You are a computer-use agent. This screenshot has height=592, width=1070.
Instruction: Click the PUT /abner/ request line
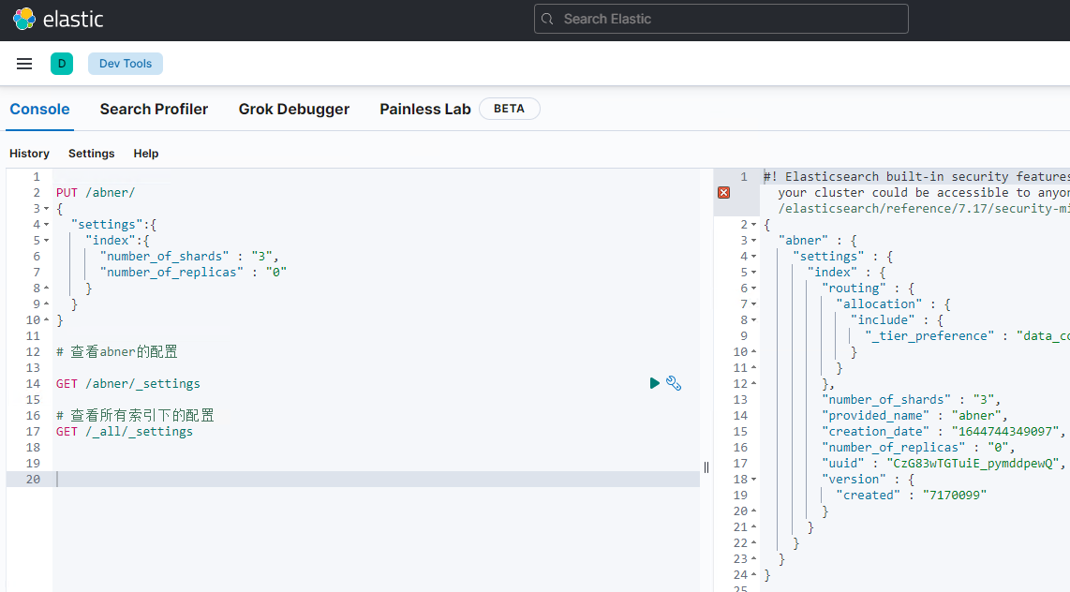tap(96, 192)
